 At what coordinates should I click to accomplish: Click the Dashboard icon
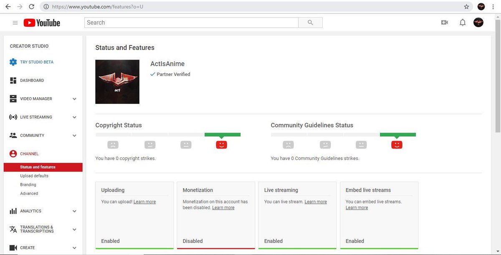coord(13,81)
